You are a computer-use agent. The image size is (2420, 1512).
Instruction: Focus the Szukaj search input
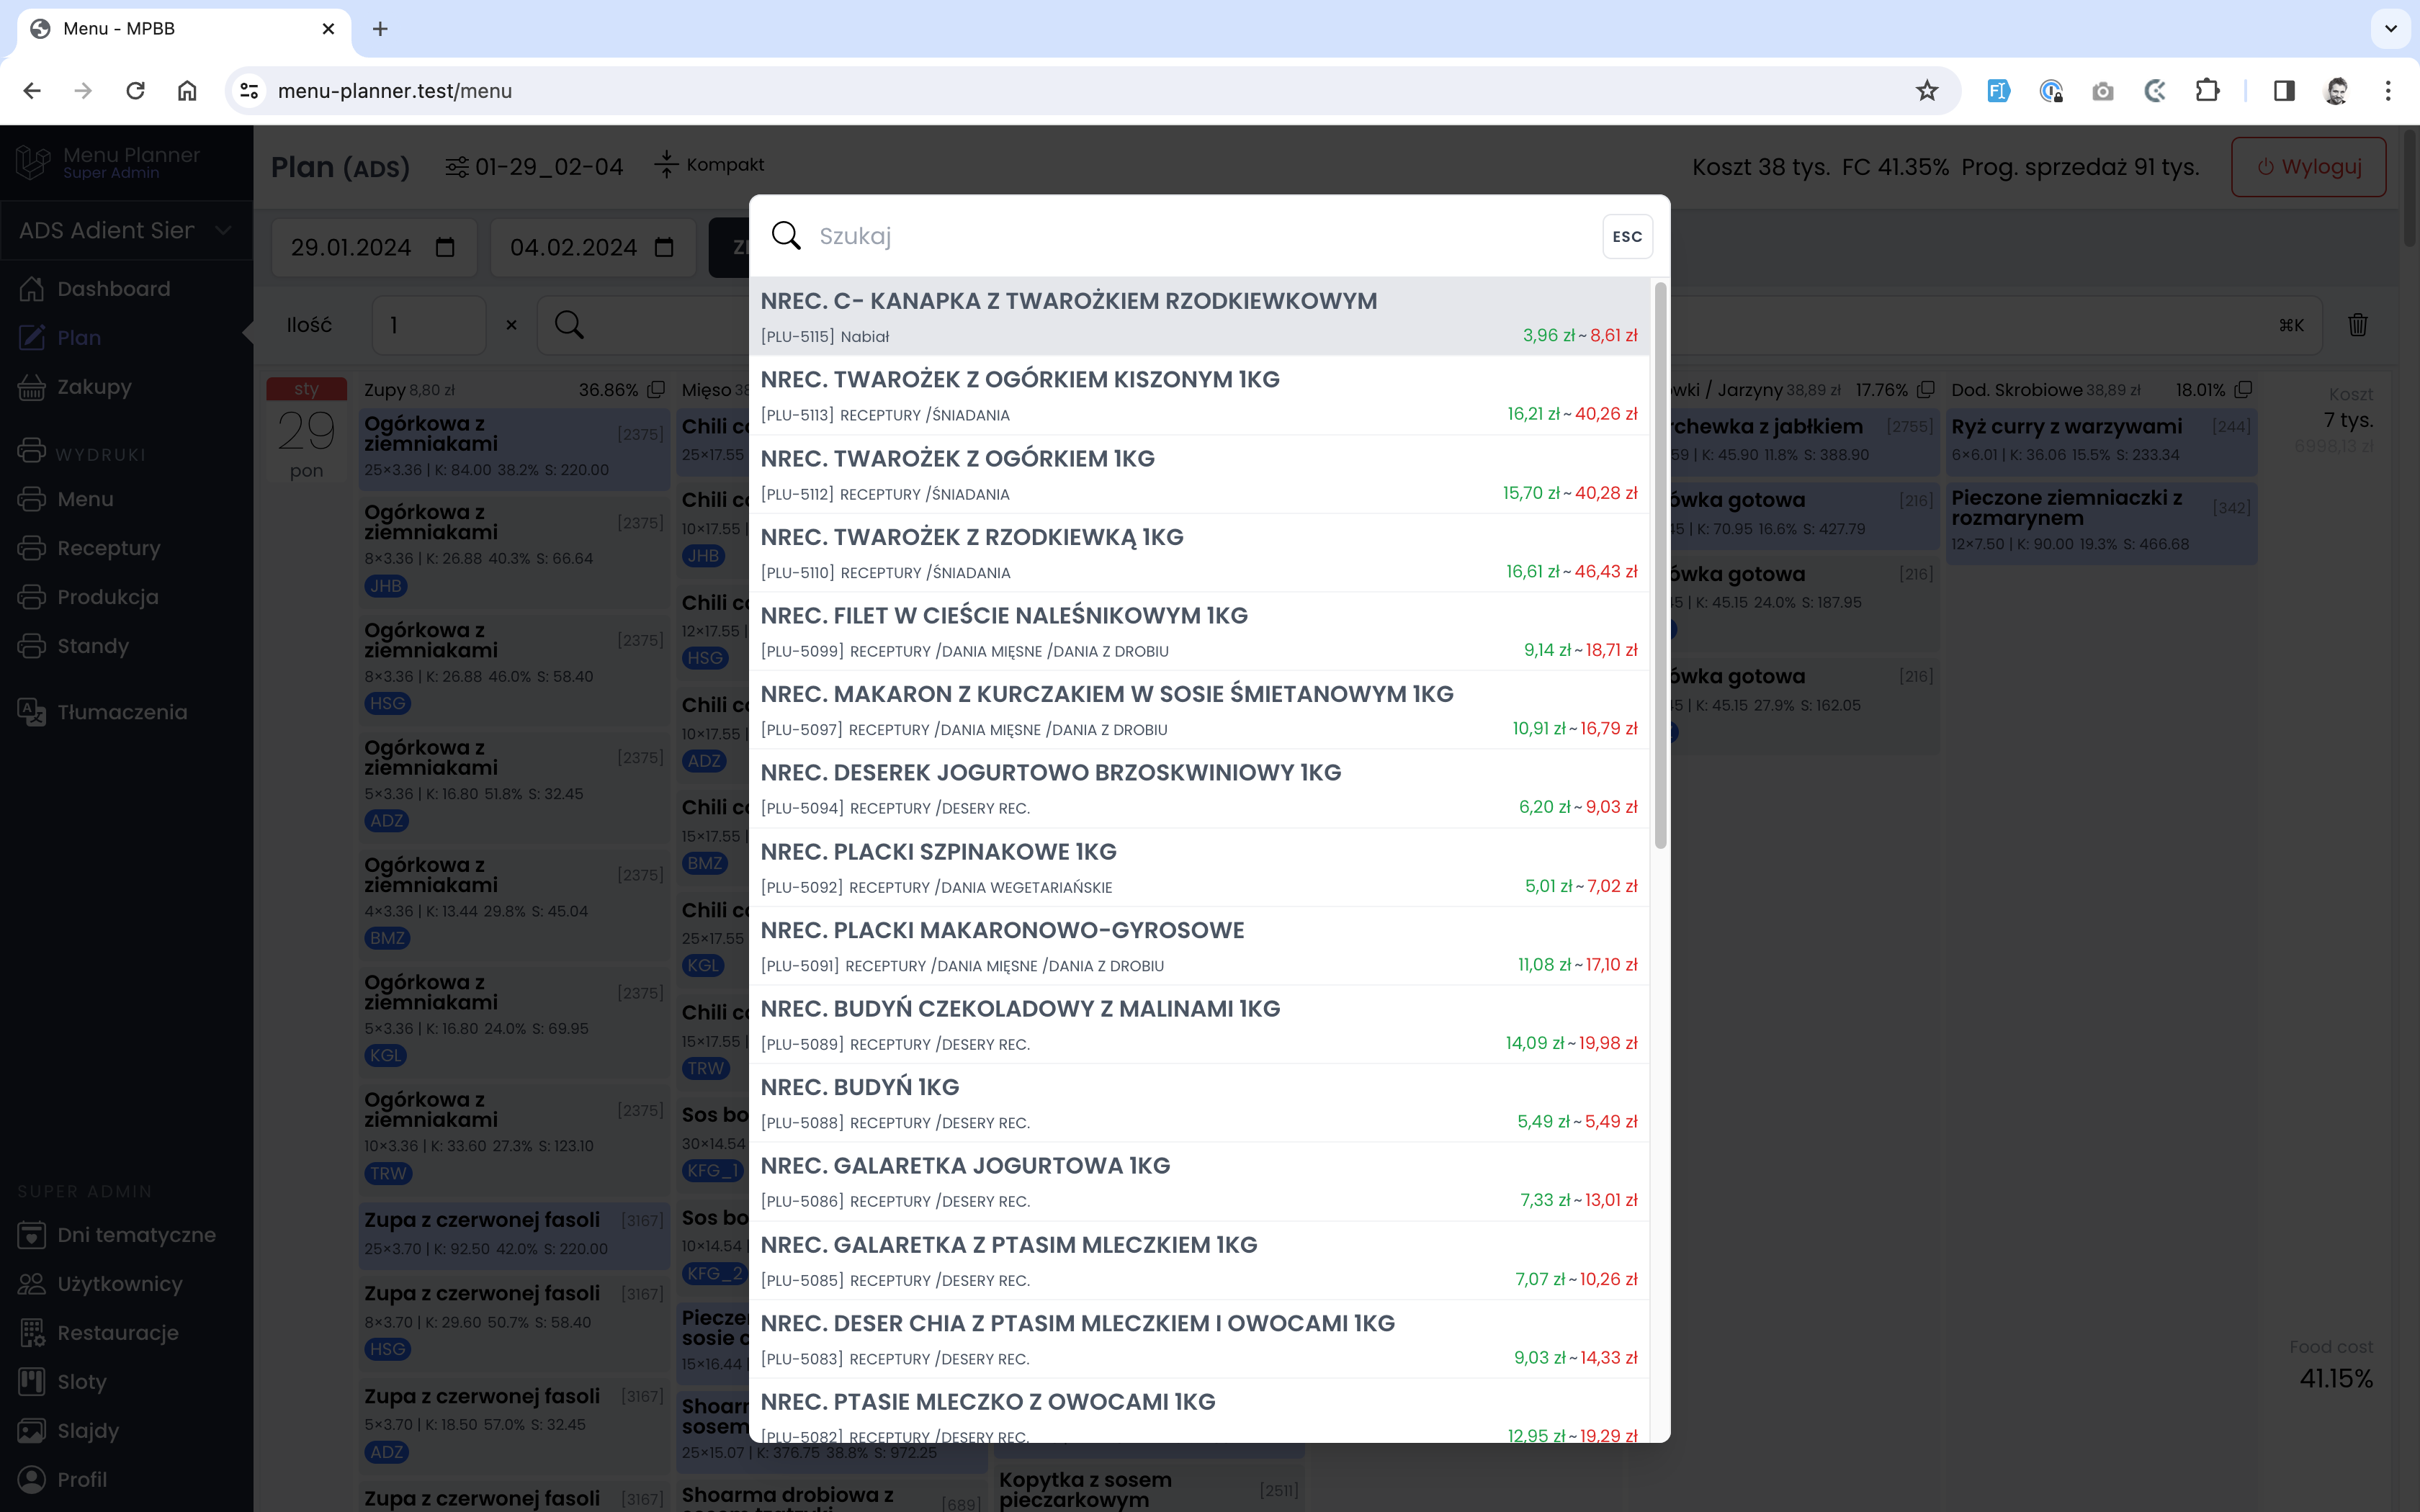coord(1200,237)
